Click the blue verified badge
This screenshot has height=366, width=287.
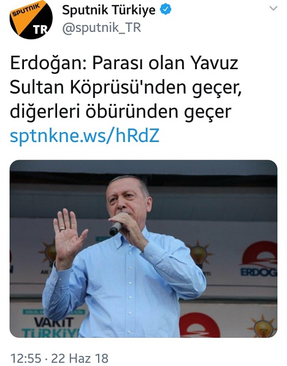(x=166, y=10)
